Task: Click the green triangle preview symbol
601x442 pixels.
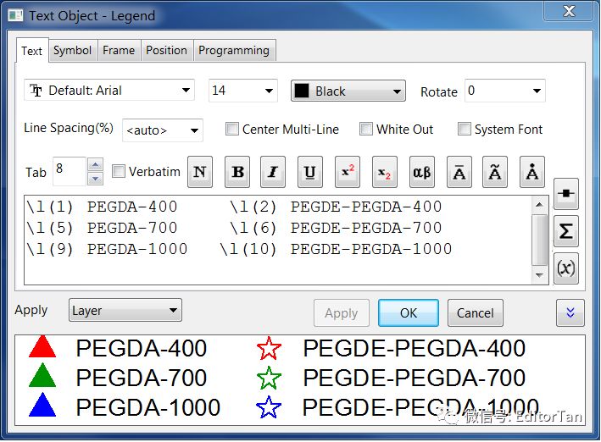Action: coord(42,375)
